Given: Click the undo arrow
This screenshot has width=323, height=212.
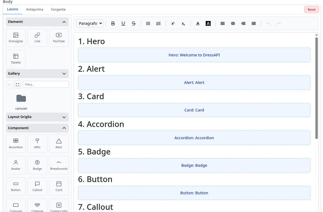Looking at the screenshot, I should (268, 23).
